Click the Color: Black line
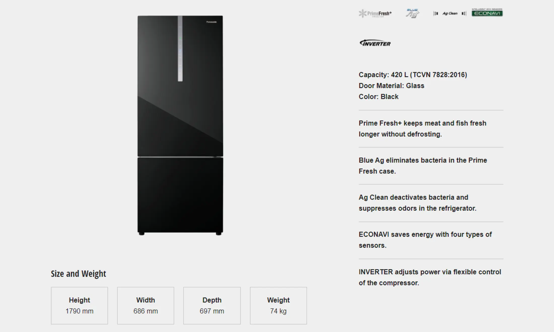The image size is (554, 332). click(378, 97)
